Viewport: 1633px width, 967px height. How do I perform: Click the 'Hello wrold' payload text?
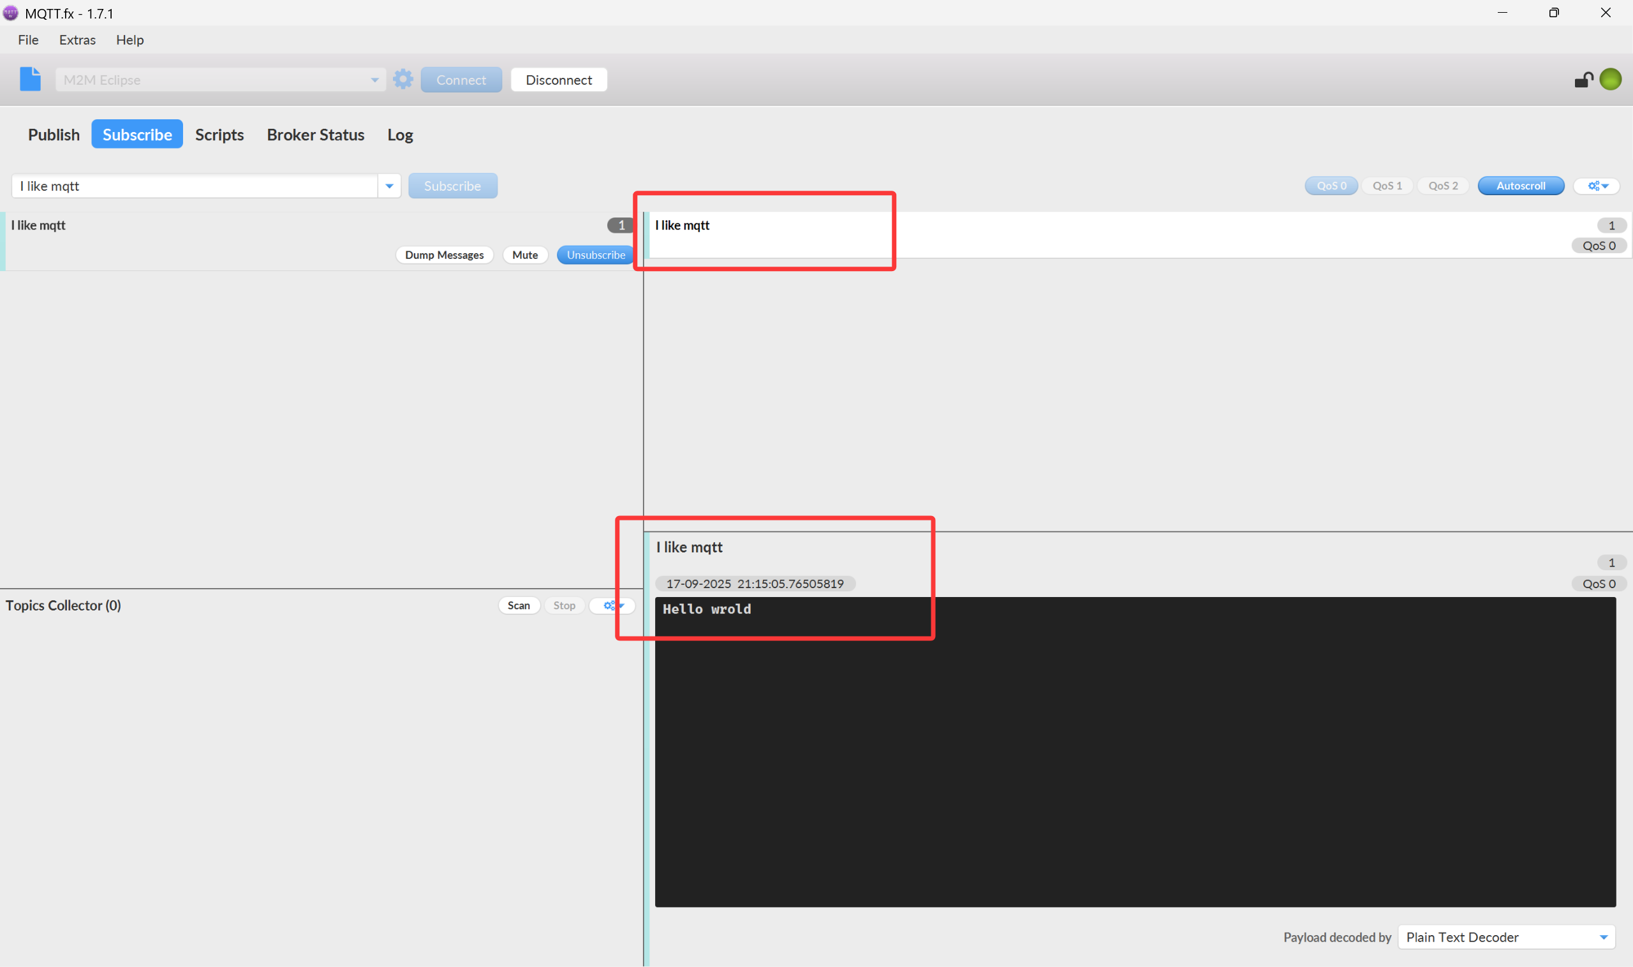(707, 609)
